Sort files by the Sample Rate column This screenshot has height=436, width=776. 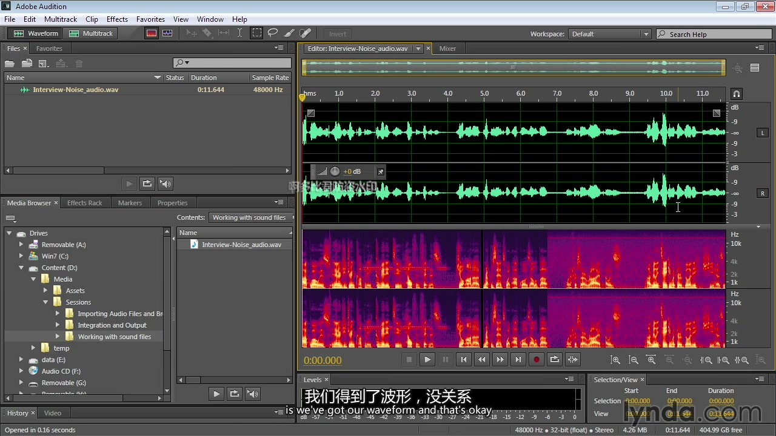270,78
